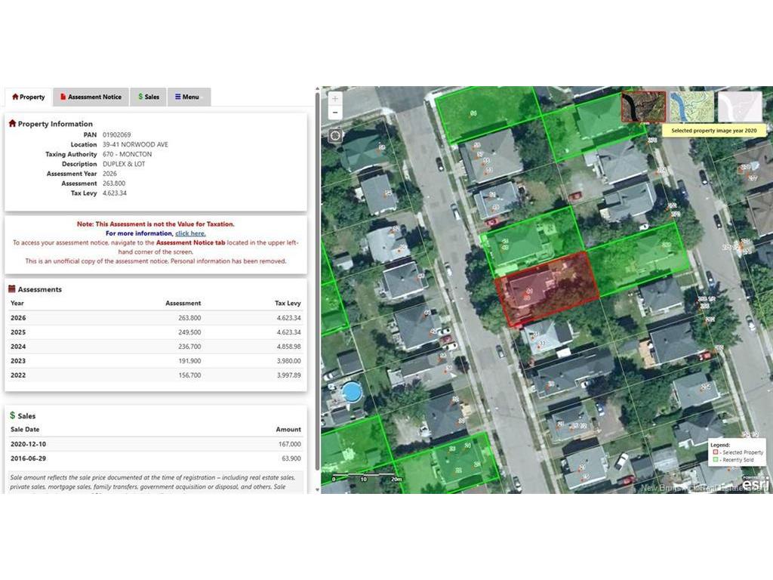Click the Year column header in Assessments
Image resolution: width=773 pixels, height=580 pixels.
tap(17, 304)
